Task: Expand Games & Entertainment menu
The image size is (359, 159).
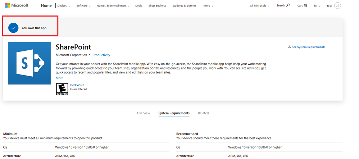Action: (x=113, y=6)
